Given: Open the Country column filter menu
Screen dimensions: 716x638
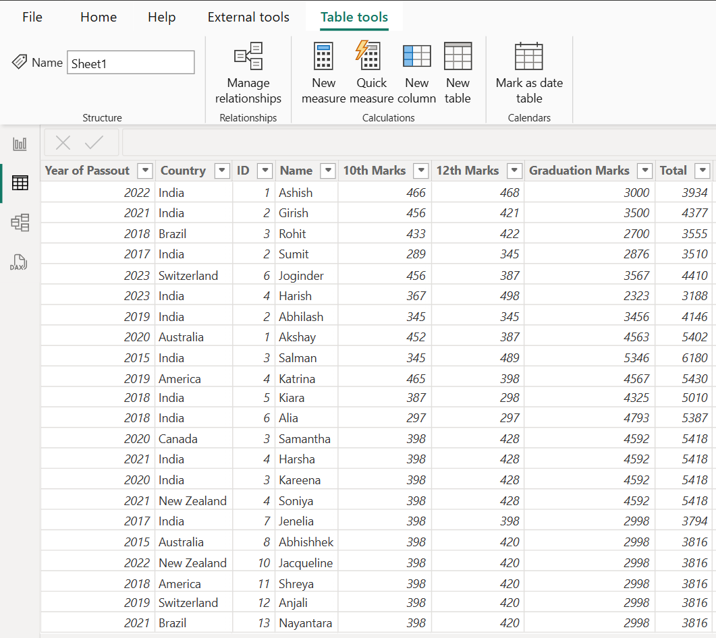Looking at the screenshot, I should click(x=222, y=171).
